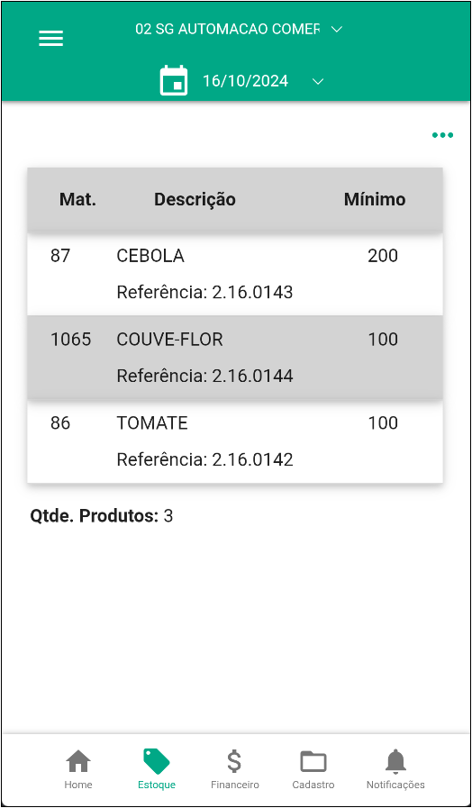Open the hamburger menu

click(51, 38)
